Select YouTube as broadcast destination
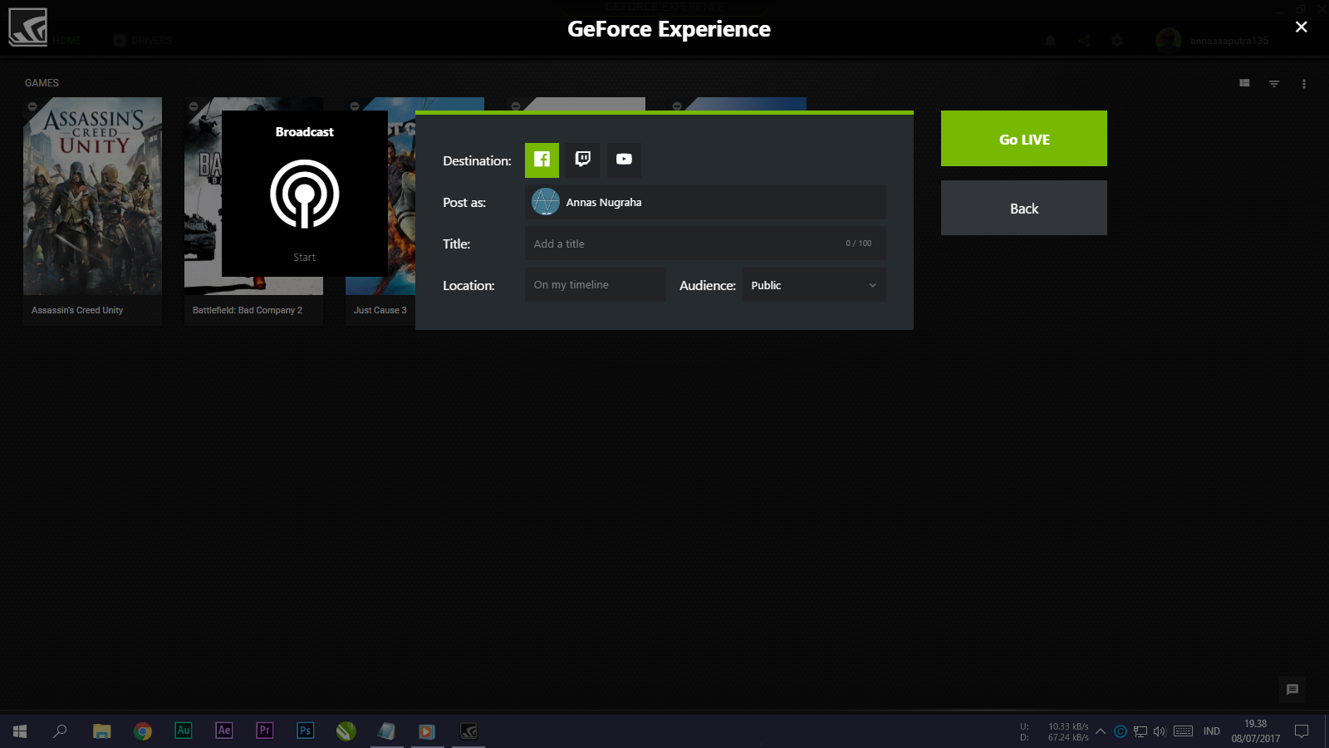Image resolution: width=1329 pixels, height=748 pixels. 624,160
